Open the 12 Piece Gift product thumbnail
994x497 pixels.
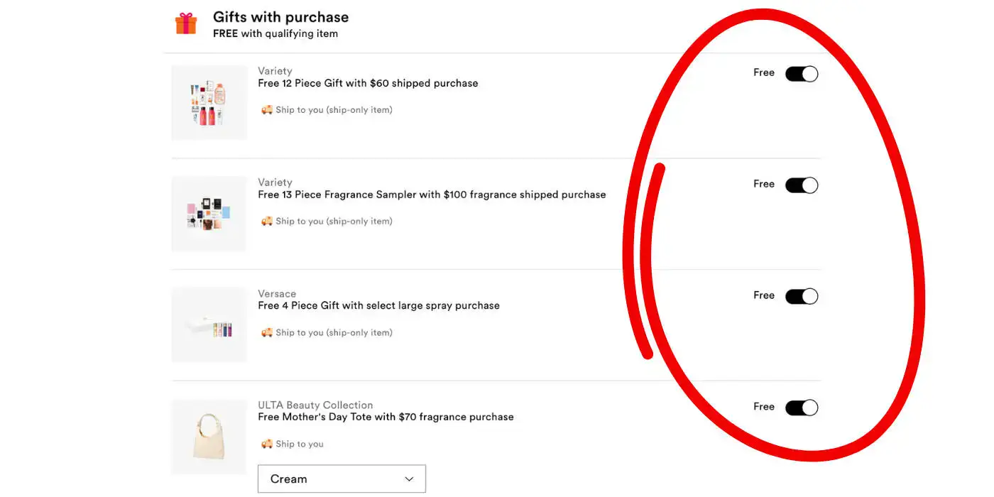click(x=209, y=103)
